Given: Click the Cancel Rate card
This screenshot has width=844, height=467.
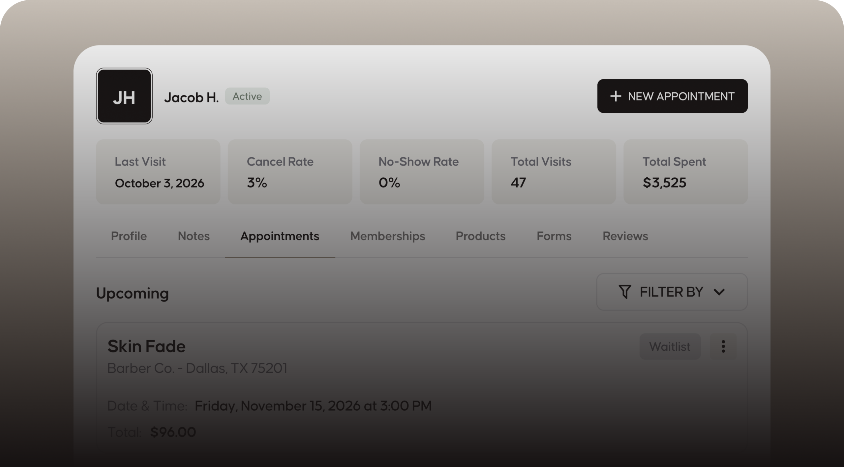Looking at the screenshot, I should pos(290,172).
